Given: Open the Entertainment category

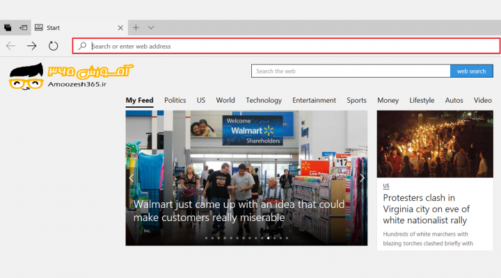Looking at the screenshot, I should click(x=314, y=100).
